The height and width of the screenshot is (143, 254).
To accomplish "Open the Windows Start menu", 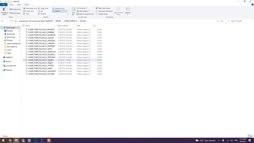I will (x=3, y=140).
